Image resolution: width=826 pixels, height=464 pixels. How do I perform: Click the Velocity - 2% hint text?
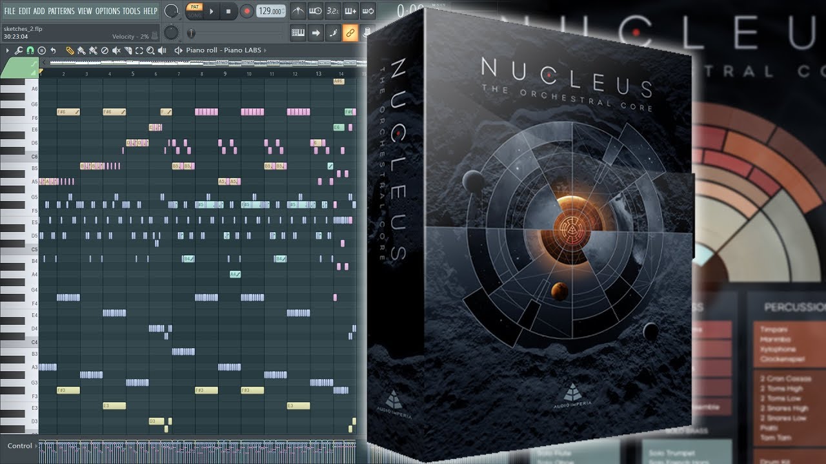[x=130, y=37]
